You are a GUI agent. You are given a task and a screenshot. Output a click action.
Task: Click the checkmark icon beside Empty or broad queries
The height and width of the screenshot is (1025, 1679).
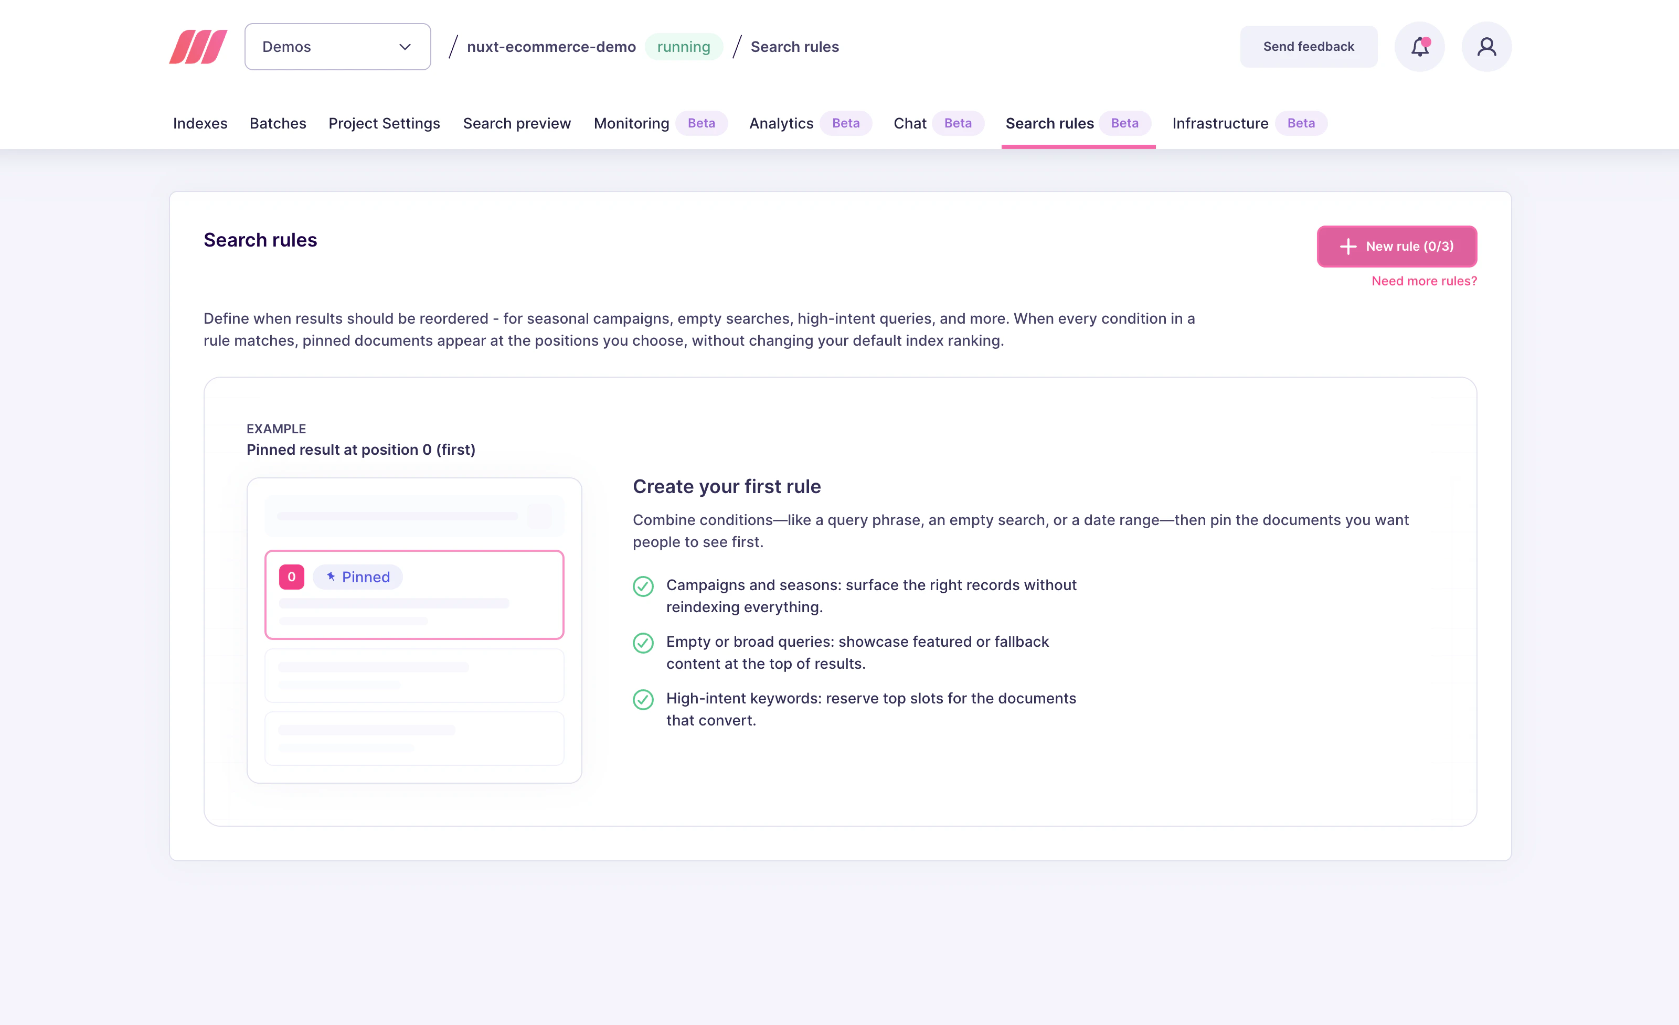[643, 643]
